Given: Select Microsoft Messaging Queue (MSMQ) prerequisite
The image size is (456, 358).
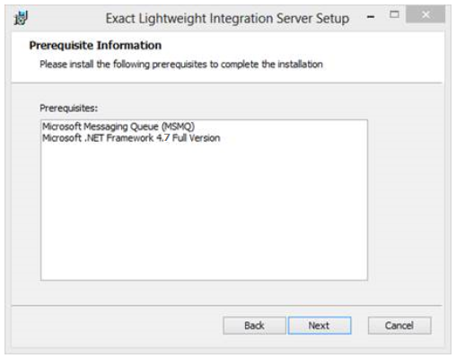Looking at the screenshot, I should (x=118, y=127).
